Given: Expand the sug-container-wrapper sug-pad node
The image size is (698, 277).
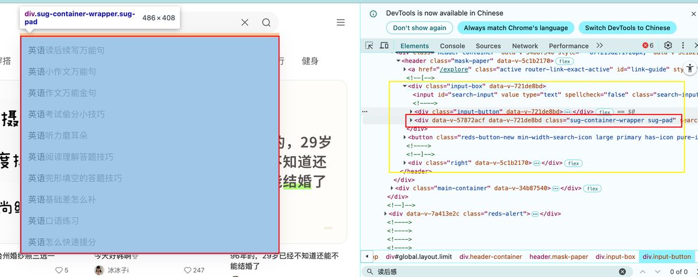Looking at the screenshot, I should pyautogui.click(x=412, y=120).
